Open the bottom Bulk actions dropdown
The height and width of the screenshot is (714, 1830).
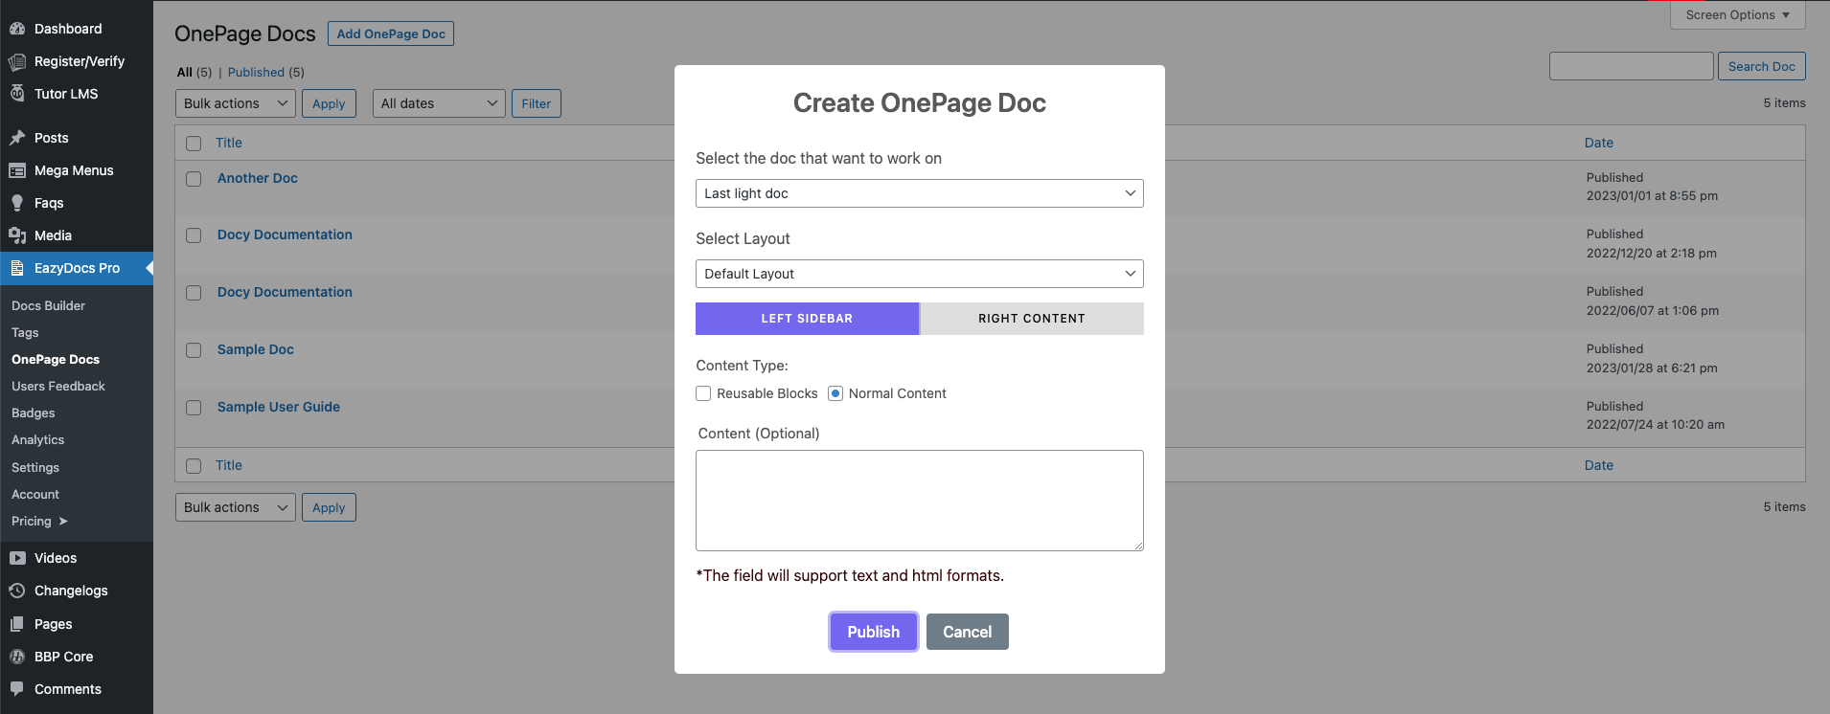[x=236, y=507]
